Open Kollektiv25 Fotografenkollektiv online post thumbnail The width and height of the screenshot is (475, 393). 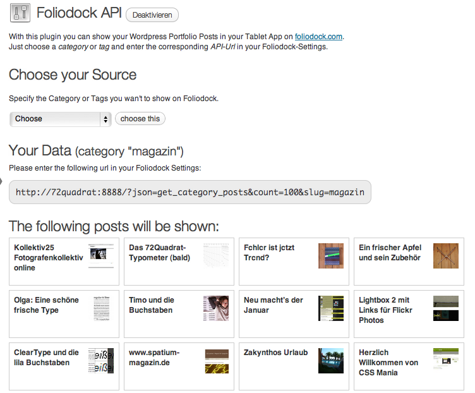pos(101,256)
